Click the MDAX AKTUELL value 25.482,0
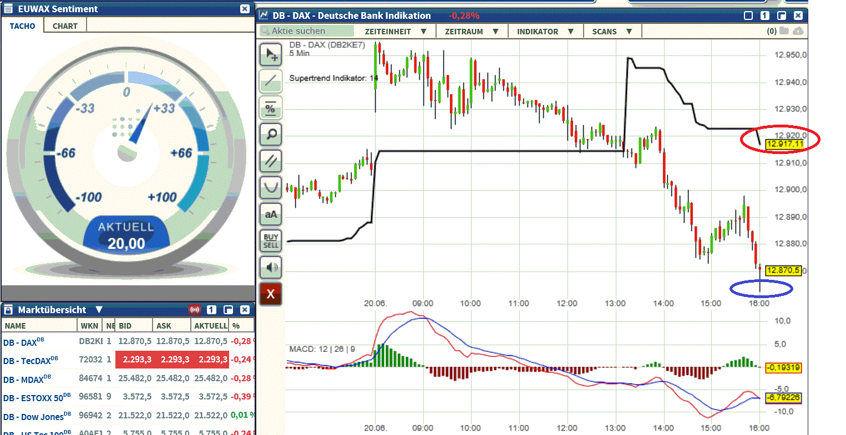Viewport: 846px width, 435px height. tap(211, 378)
